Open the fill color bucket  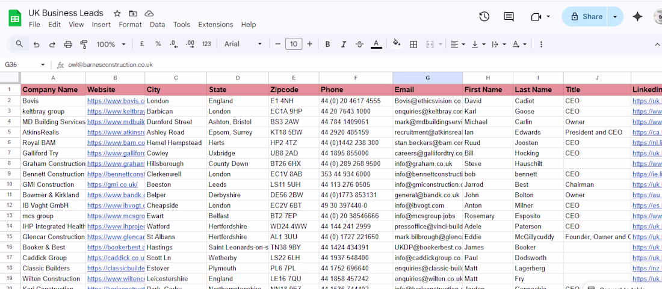click(397, 44)
